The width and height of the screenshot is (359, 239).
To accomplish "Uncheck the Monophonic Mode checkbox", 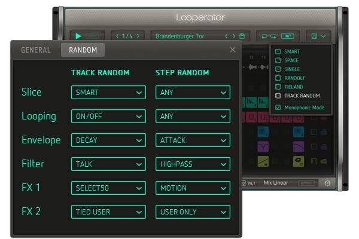I will click(x=278, y=108).
